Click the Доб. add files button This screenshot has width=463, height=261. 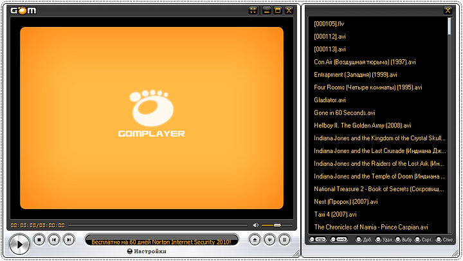pos(364,239)
